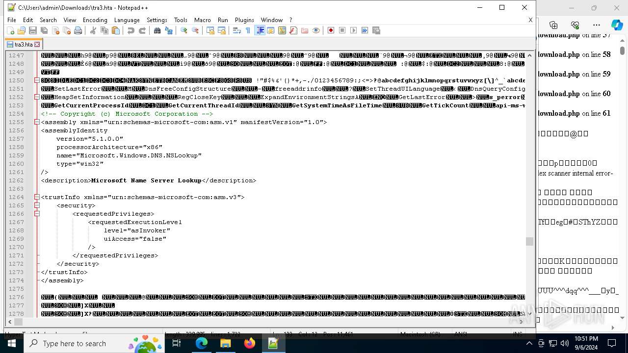Open the Macro menu
628x353 pixels.
202,20
